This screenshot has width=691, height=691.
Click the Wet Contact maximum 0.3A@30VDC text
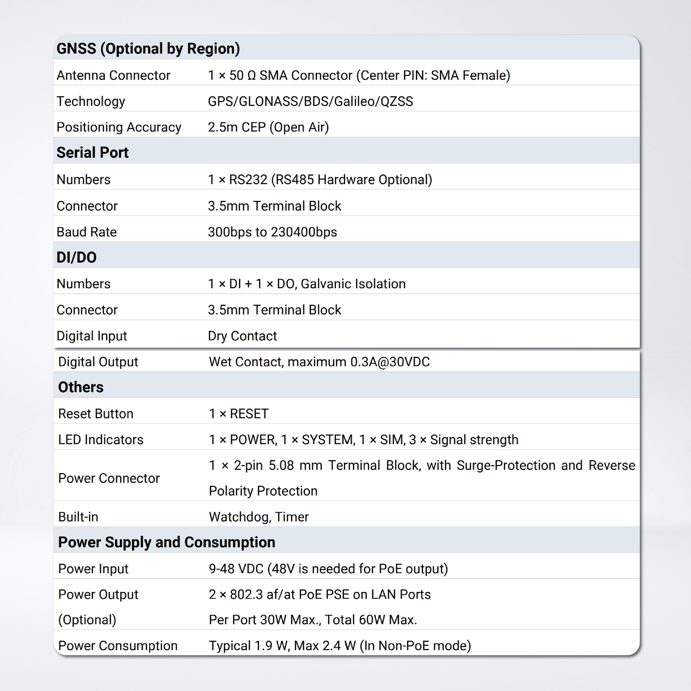click(x=319, y=362)
